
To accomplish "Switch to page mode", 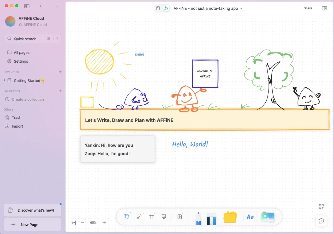I will [158, 8].
